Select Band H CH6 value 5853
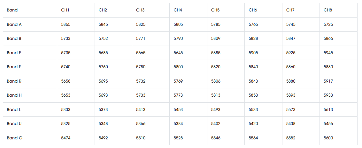This screenshot has height=148, width=362. pyautogui.click(x=253, y=95)
